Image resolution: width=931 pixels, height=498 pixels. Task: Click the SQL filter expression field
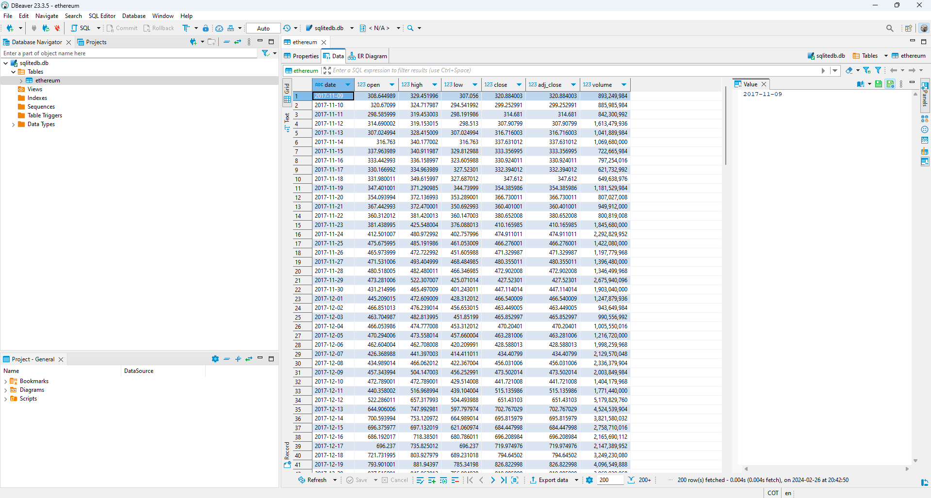click(x=575, y=70)
